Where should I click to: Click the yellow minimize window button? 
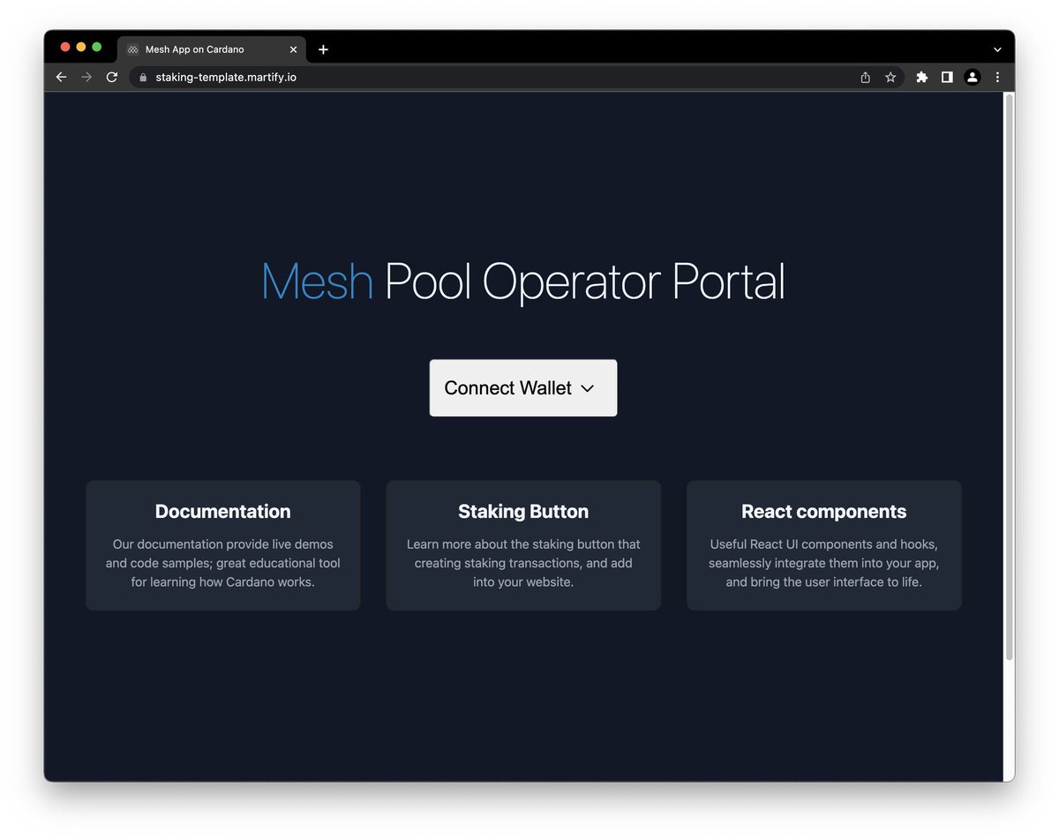(81, 47)
